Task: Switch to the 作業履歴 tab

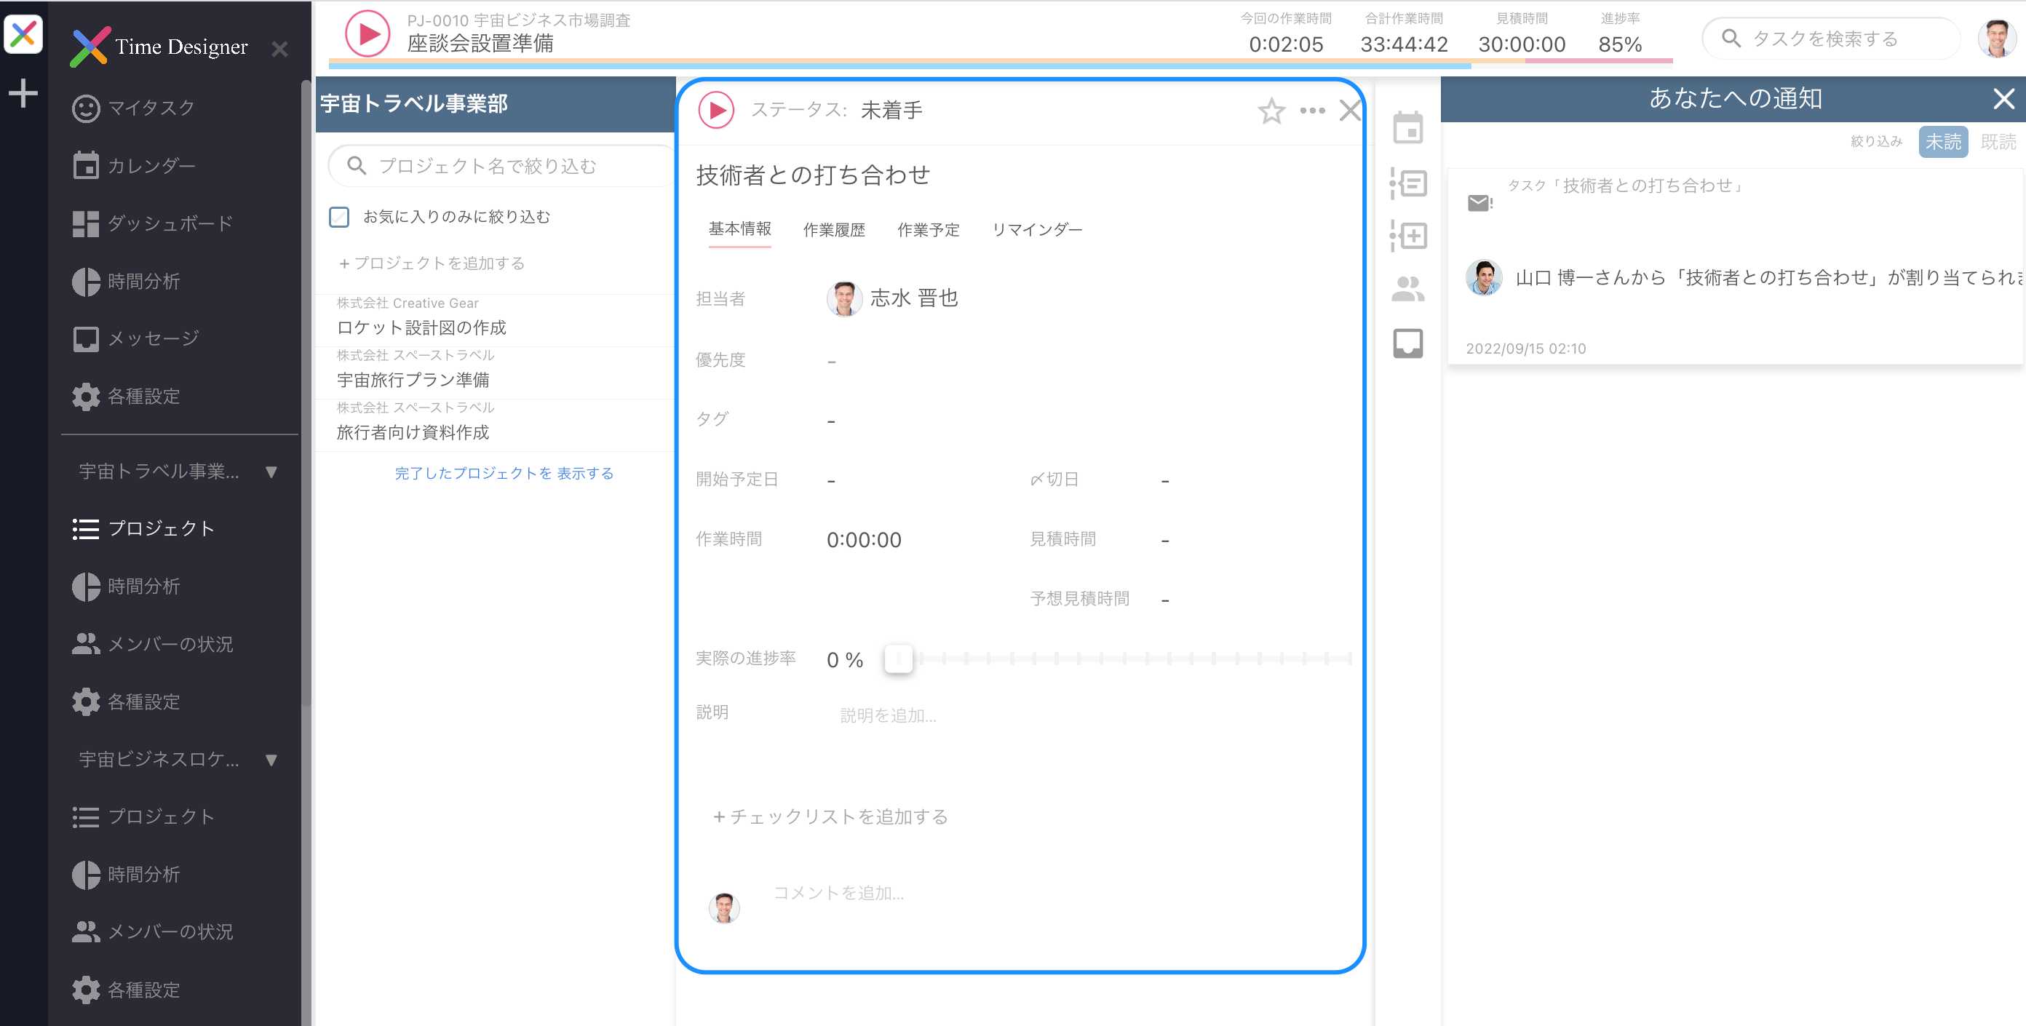Action: point(834,229)
